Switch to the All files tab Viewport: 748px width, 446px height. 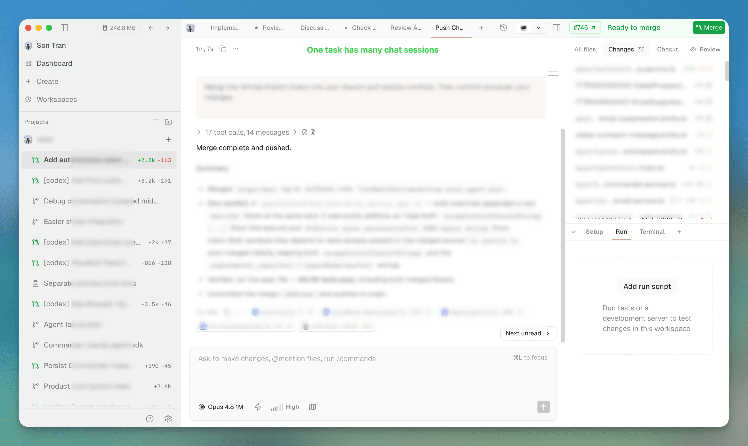pos(585,49)
